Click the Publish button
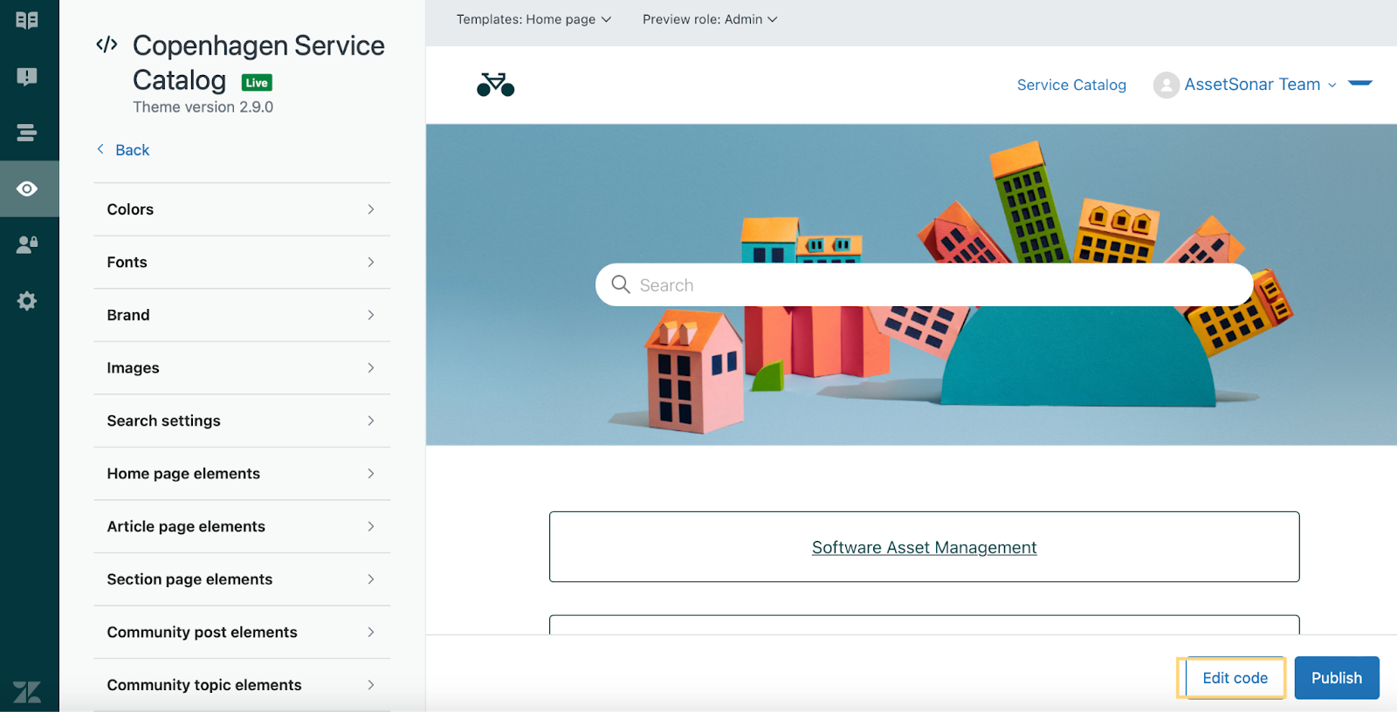The width and height of the screenshot is (1397, 712). [1337, 678]
